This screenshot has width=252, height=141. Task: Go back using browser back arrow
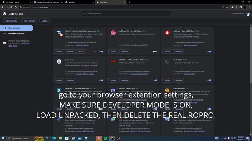coord(3,7)
